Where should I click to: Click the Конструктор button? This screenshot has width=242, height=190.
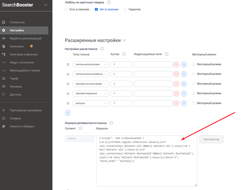tap(211, 139)
